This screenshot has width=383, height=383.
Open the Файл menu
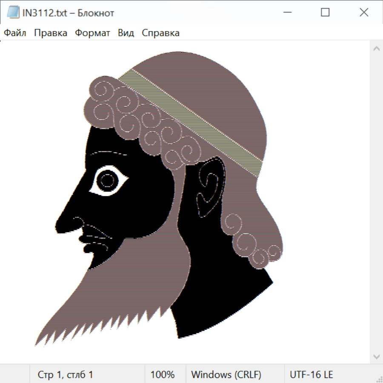tap(15, 33)
